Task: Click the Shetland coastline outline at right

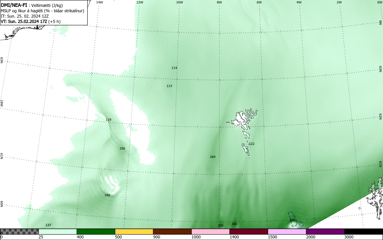Action: 376,196
